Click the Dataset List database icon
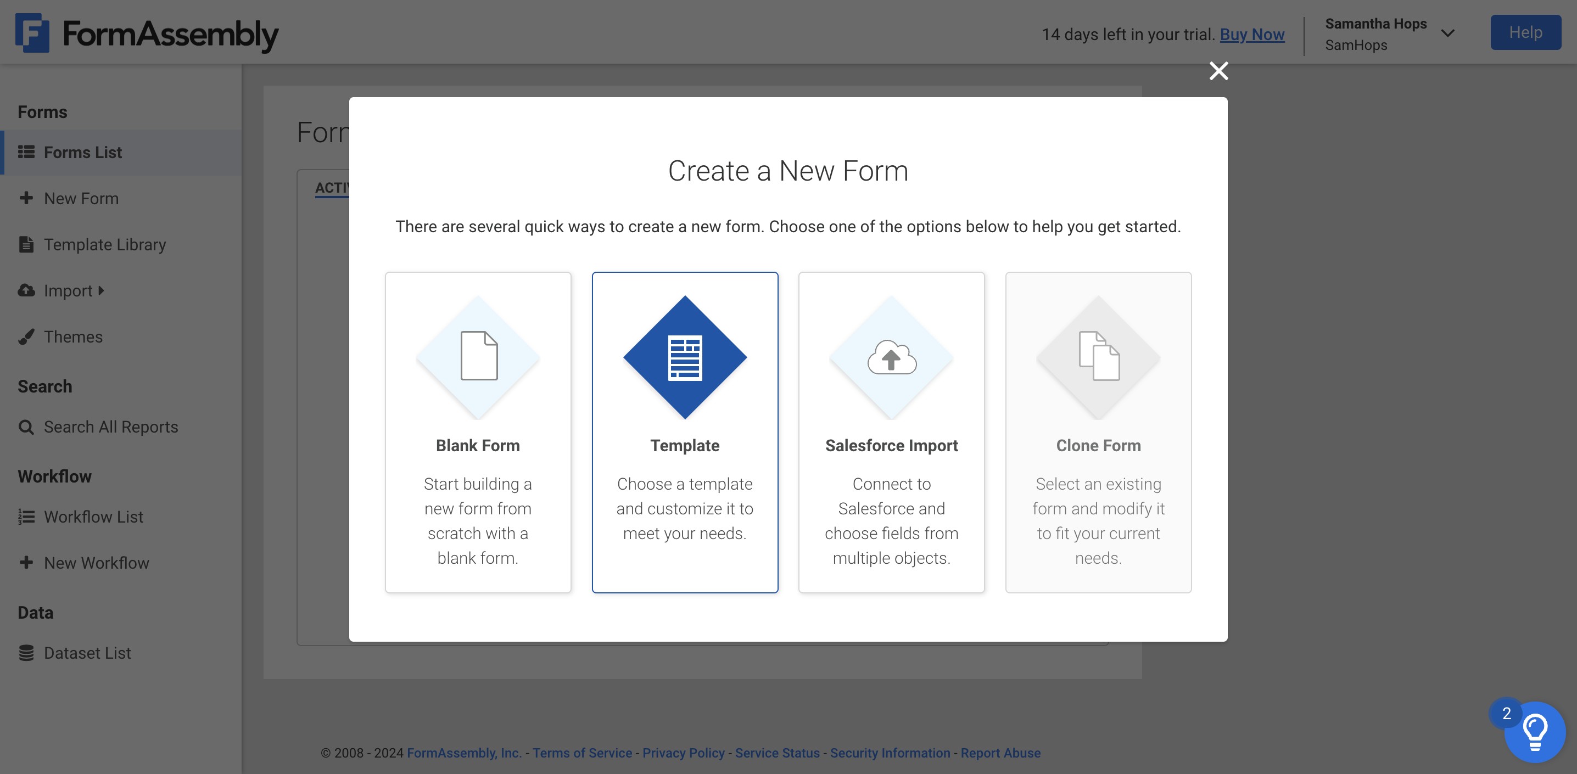The image size is (1577, 774). coord(26,653)
